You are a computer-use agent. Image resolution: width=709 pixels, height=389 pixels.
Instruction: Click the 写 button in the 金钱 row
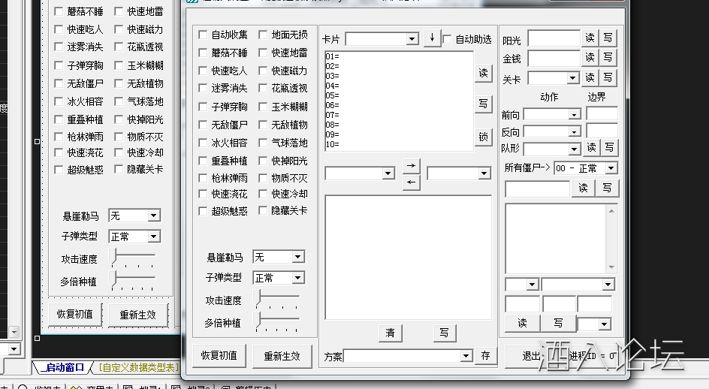tap(608, 58)
